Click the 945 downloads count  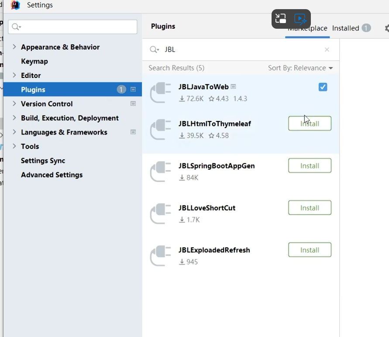click(188, 262)
